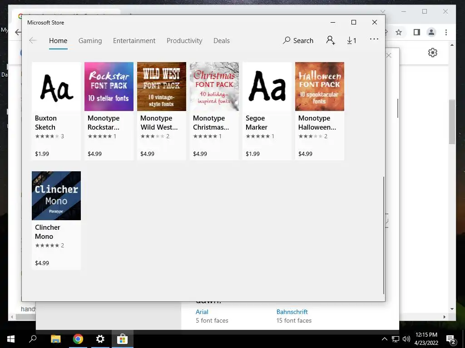Open taskbar search magnifier
The width and height of the screenshot is (465, 348).
click(x=33, y=339)
